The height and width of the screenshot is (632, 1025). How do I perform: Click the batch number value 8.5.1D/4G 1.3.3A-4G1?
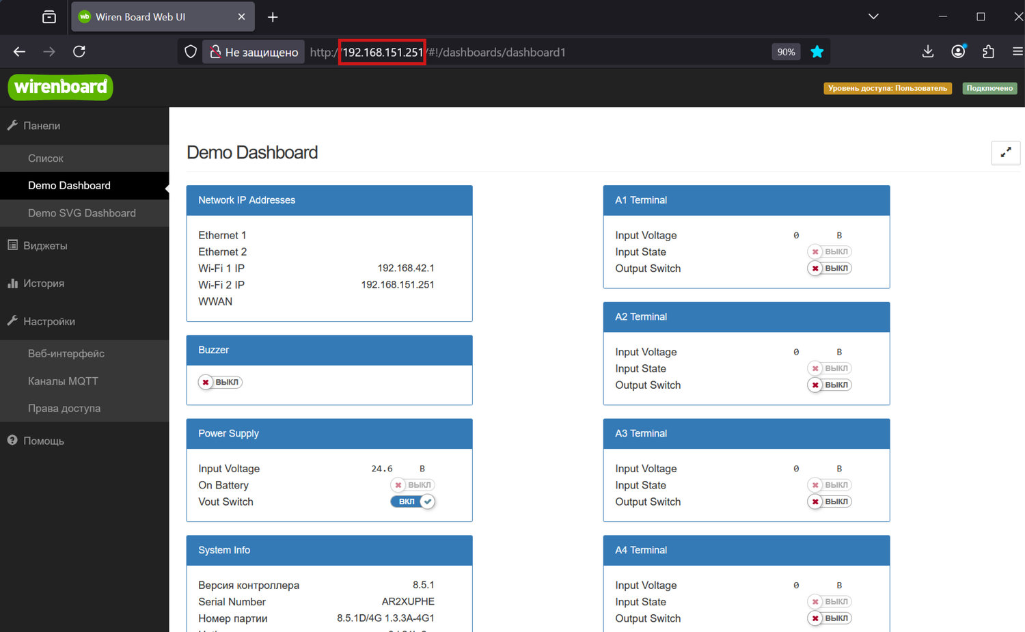[x=385, y=618]
